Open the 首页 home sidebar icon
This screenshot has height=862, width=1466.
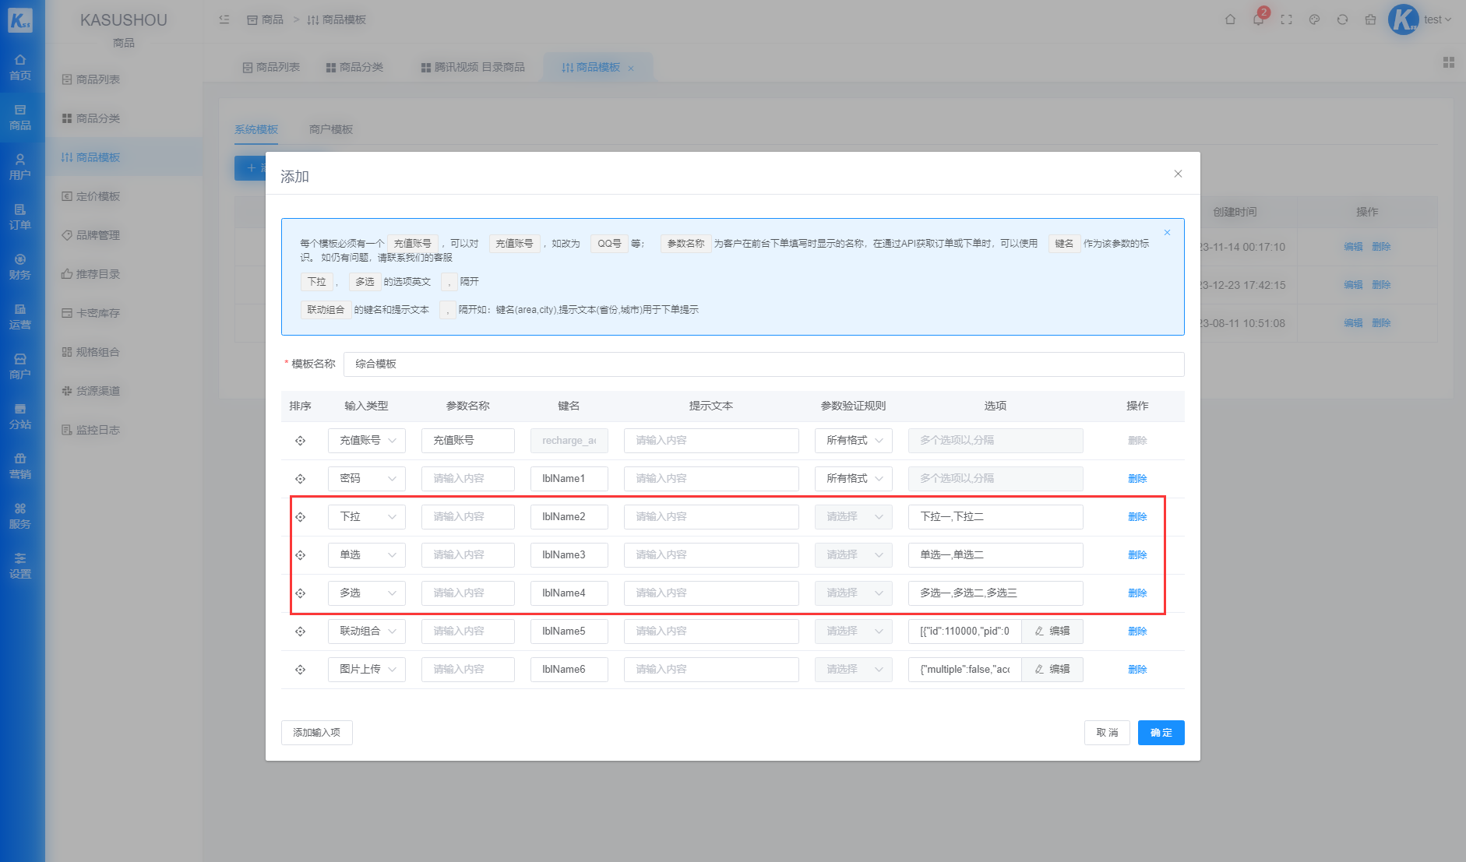pos(20,68)
